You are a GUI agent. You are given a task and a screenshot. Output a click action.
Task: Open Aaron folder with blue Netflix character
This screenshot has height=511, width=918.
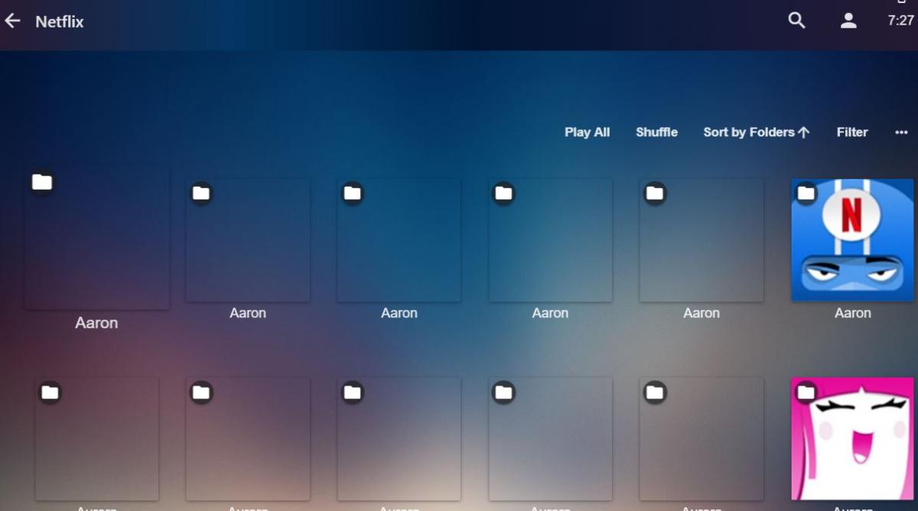click(852, 240)
